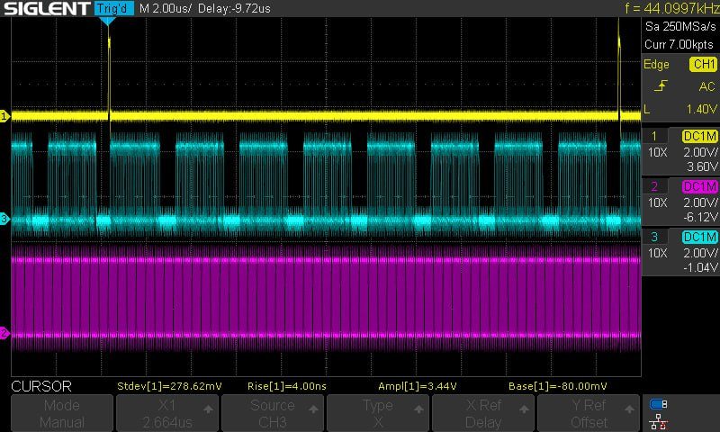Click channel 3 offset value -1.04V
The height and width of the screenshot is (432, 720).
click(x=700, y=267)
